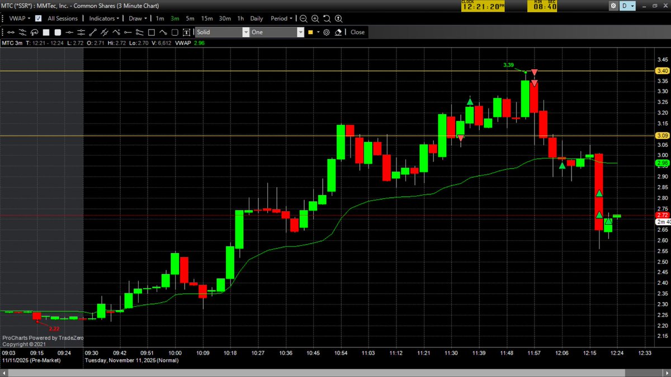This screenshot has width=671, height=377.
Task: Open the settings gear at top right
Action: 613,6
